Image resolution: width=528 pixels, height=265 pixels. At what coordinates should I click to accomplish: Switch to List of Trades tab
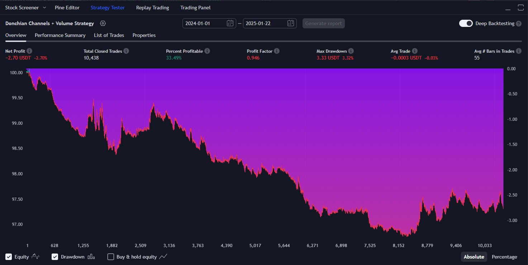tap(109, 35)
